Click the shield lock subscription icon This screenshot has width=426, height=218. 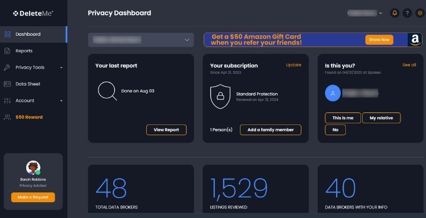tap(220, 97)
